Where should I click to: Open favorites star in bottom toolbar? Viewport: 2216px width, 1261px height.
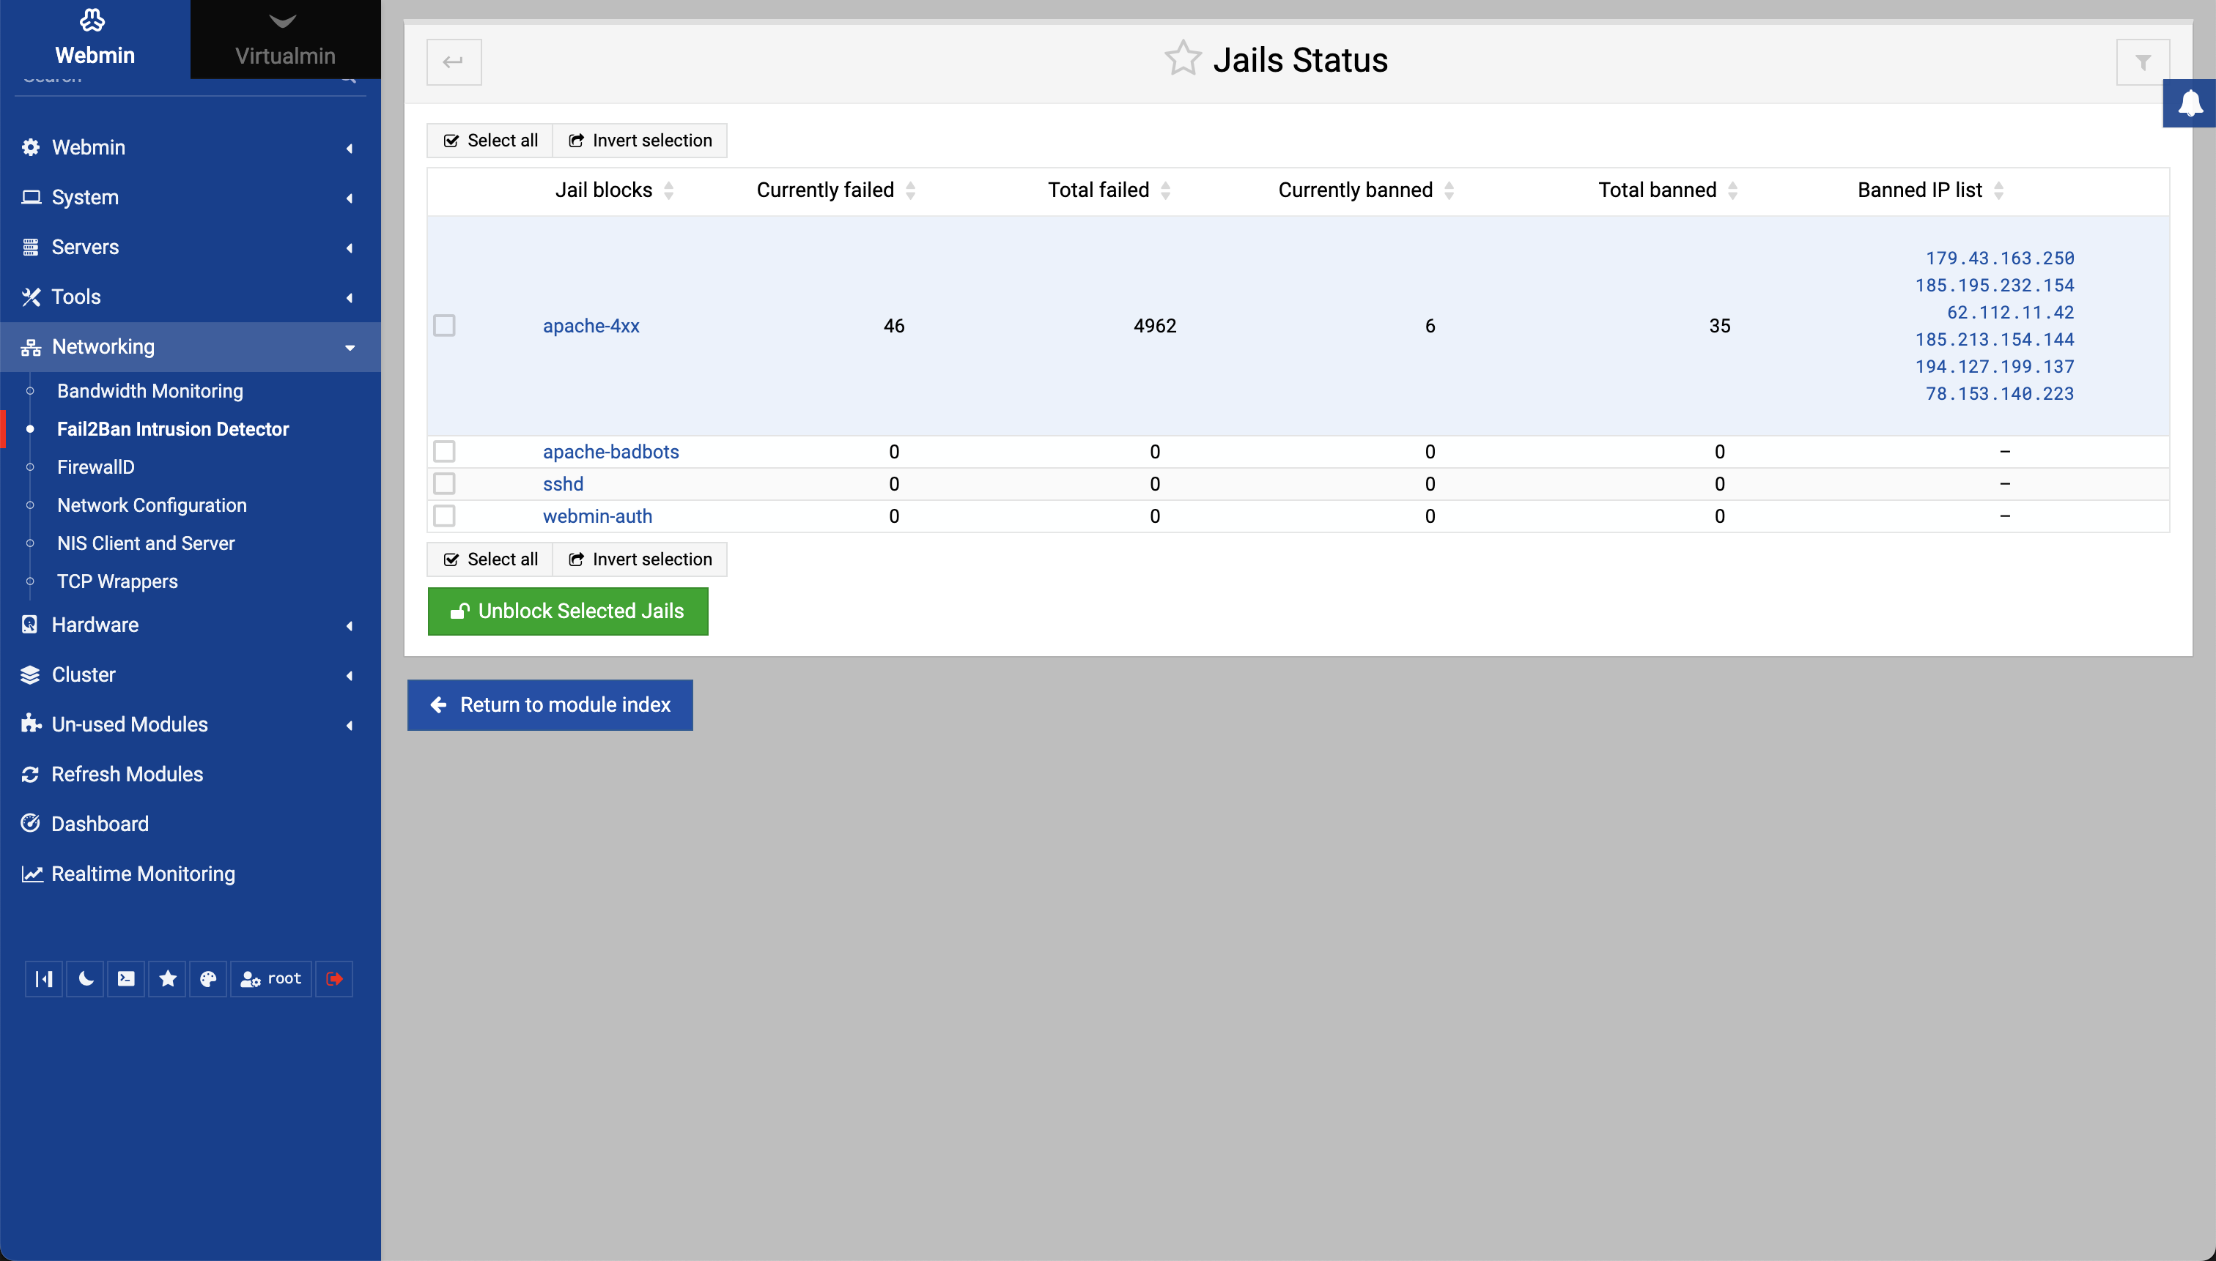(167, 978)
